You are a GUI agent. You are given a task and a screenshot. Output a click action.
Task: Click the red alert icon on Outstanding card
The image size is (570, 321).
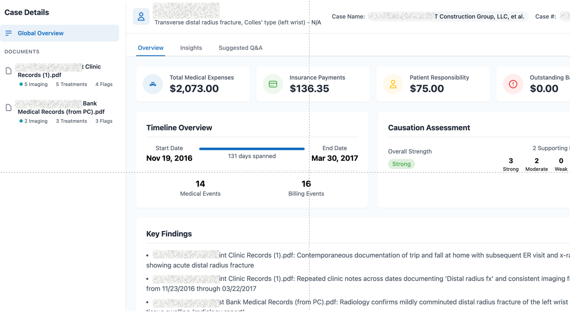[x=513, y=84]
